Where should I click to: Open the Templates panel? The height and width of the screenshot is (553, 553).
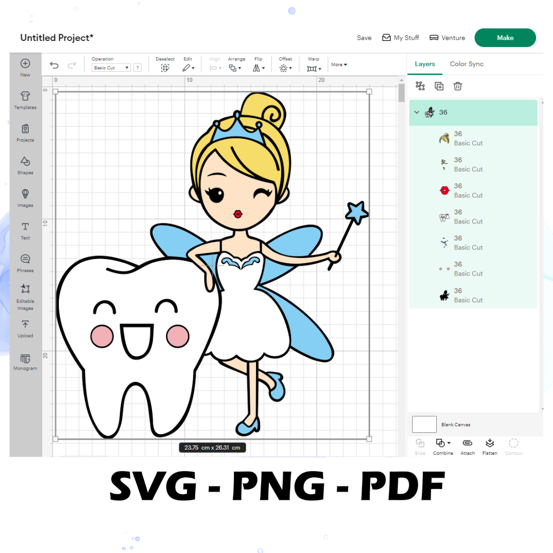(25, 100)
